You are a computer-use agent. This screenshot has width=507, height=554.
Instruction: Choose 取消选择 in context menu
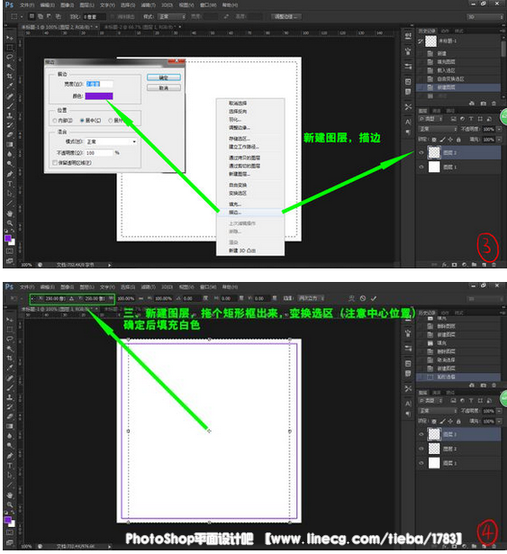238,104
